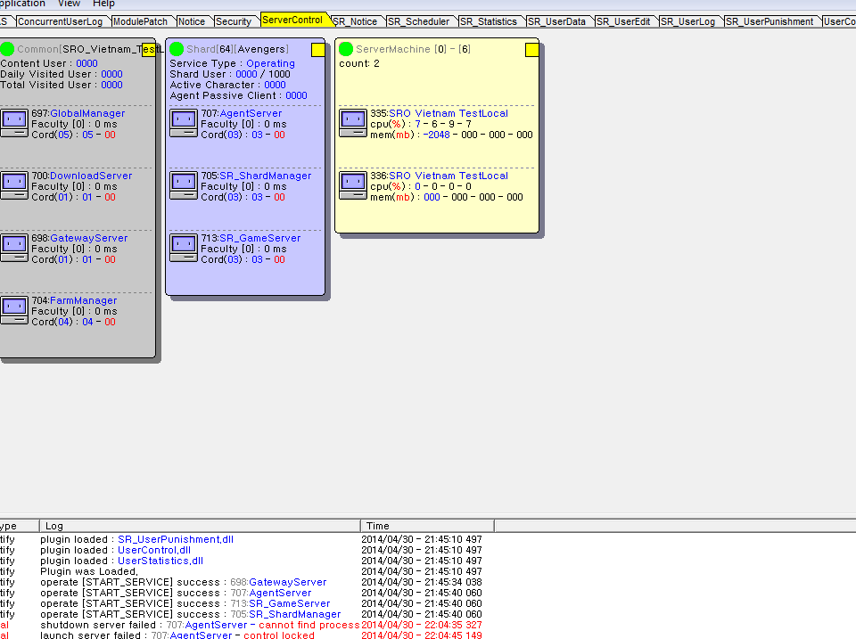Click 335:SRO Vietnam TestLocal machine name
This screenshot has width=856, height=639.
tap(439, 113)
